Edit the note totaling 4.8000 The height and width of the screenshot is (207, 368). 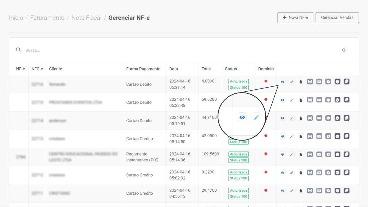292,82
